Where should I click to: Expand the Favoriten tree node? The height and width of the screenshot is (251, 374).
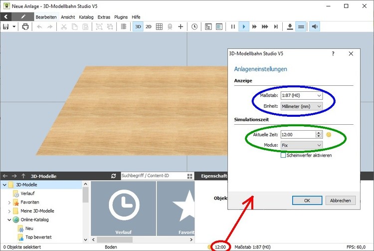(x=9, y=202)
